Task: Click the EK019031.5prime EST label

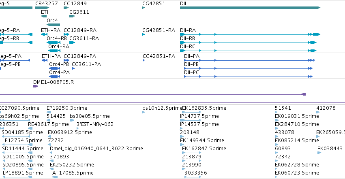Action: click(x=297, y=116)
